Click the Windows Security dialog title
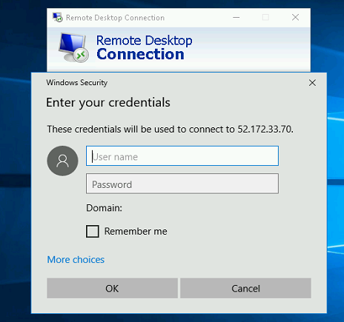The image size is (344, 322). 77,83
